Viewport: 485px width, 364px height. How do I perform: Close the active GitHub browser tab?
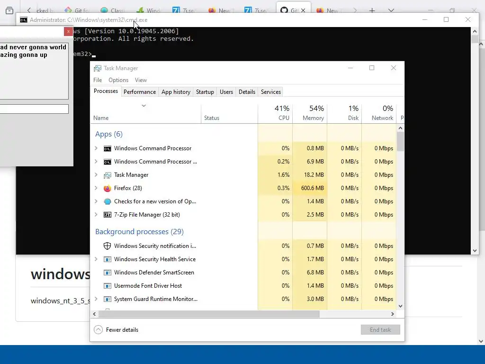pyautogui.click(x=303, y=10)
